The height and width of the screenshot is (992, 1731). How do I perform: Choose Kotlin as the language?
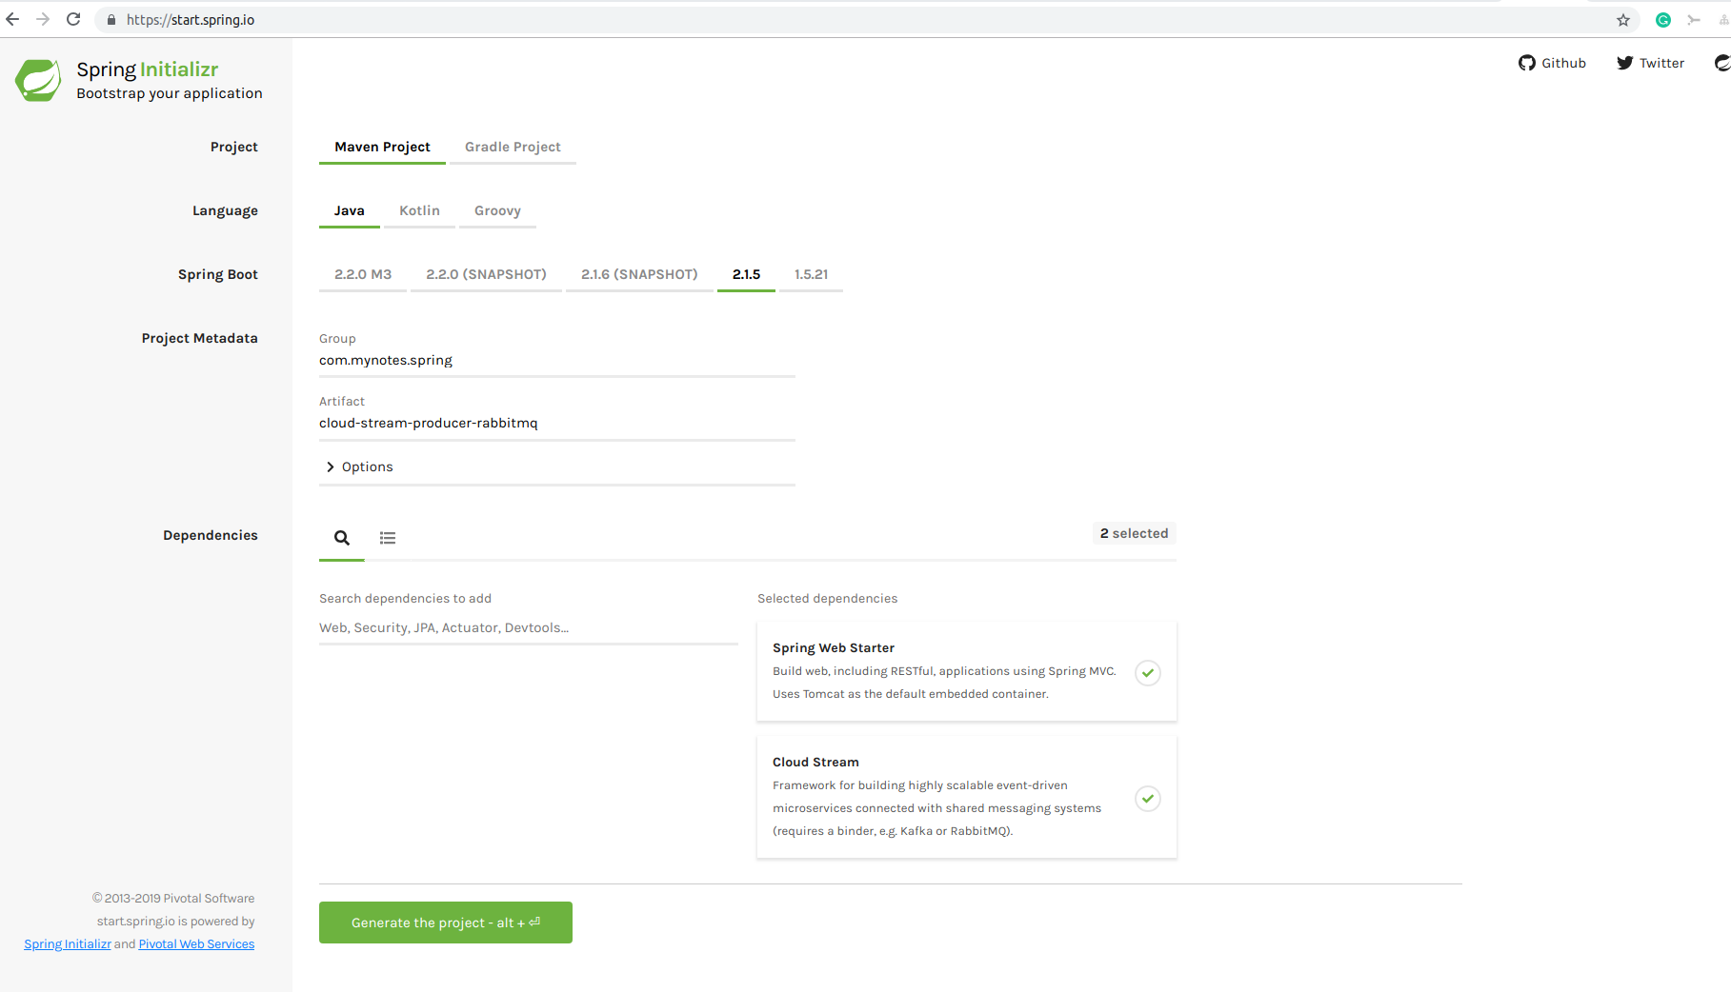(x=419, y=210)
